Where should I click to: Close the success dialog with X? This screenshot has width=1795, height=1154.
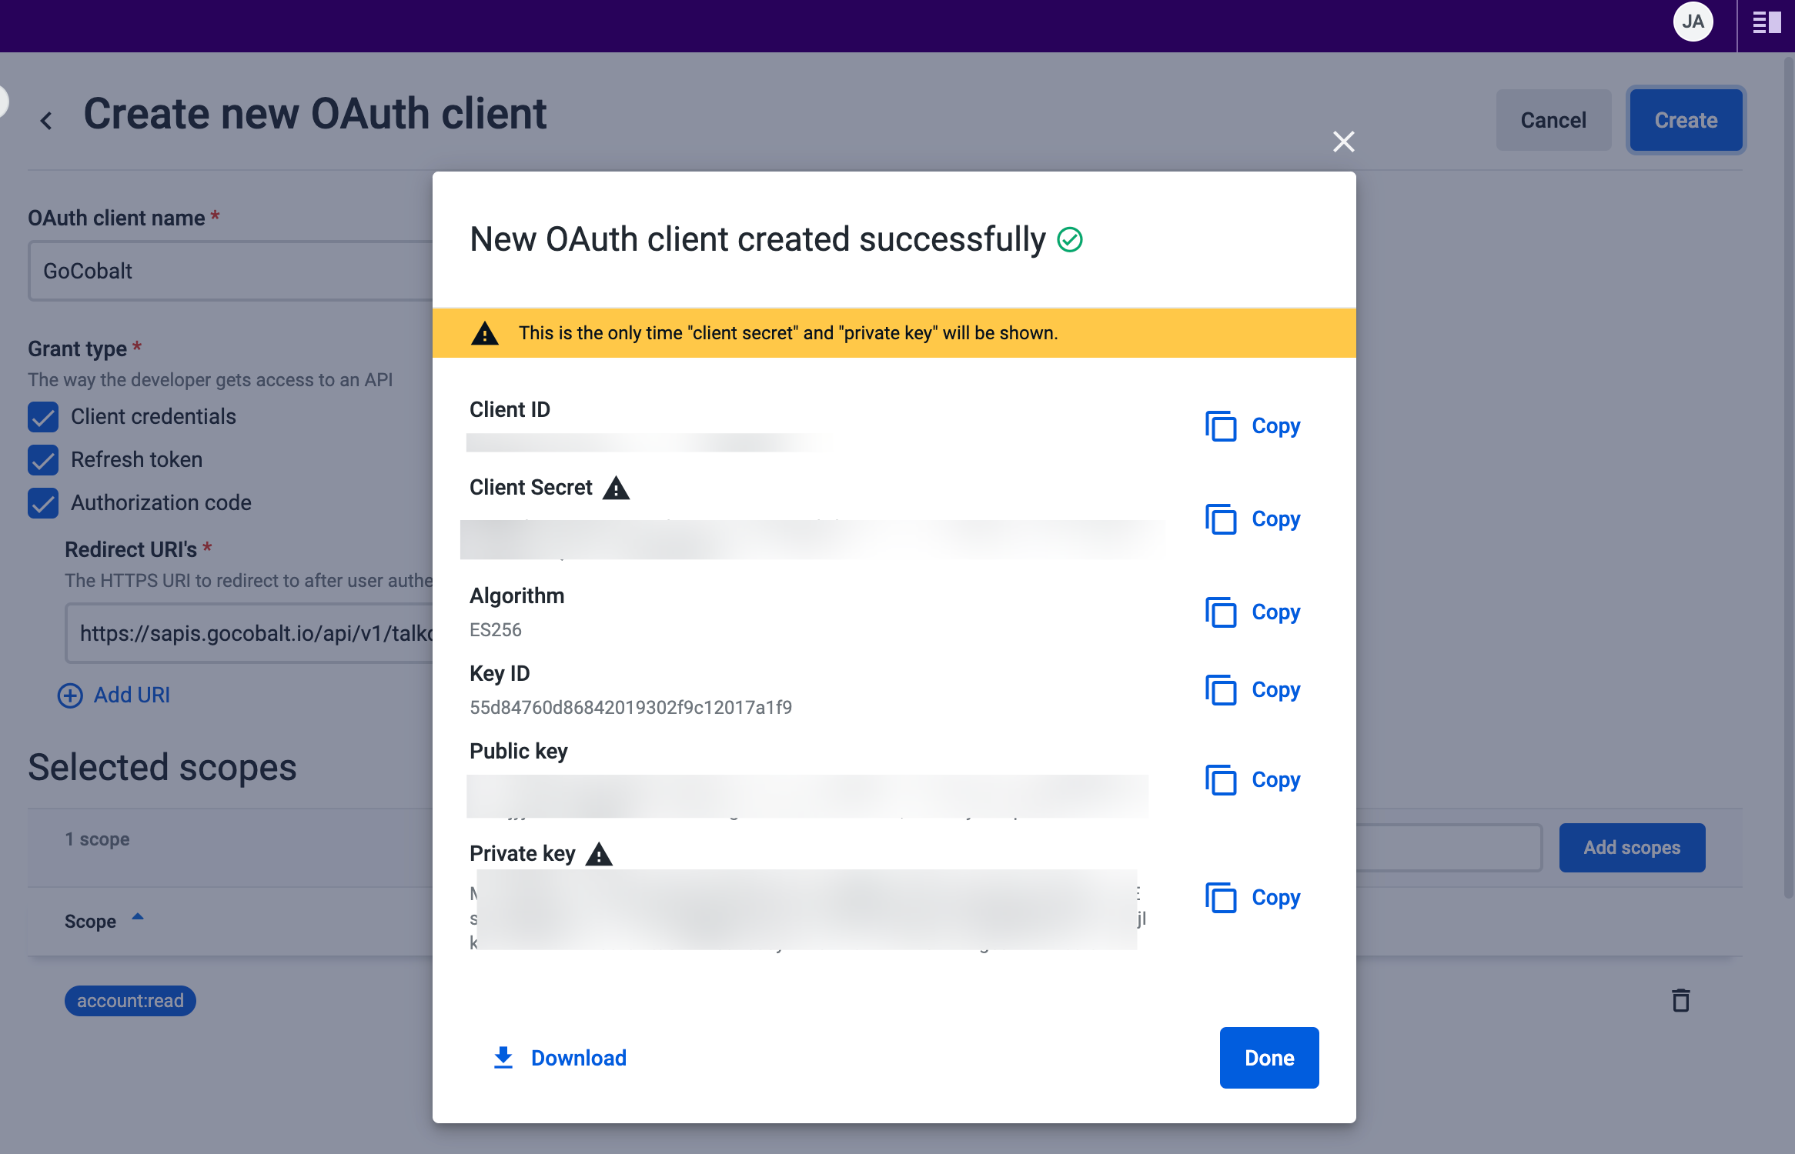tap(1343, 142)
